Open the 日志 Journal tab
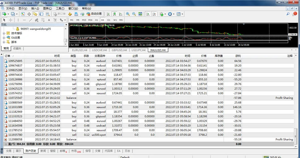 pos(128,151)
